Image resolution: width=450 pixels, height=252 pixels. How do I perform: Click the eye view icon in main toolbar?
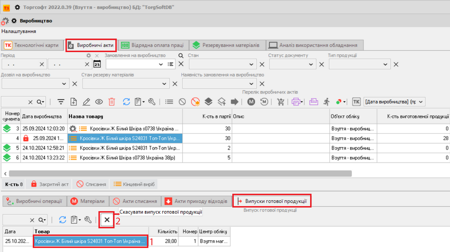point(99,102)
